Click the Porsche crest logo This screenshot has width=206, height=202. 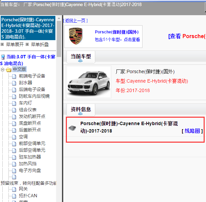pyautogui.click(x=76, y=36)
